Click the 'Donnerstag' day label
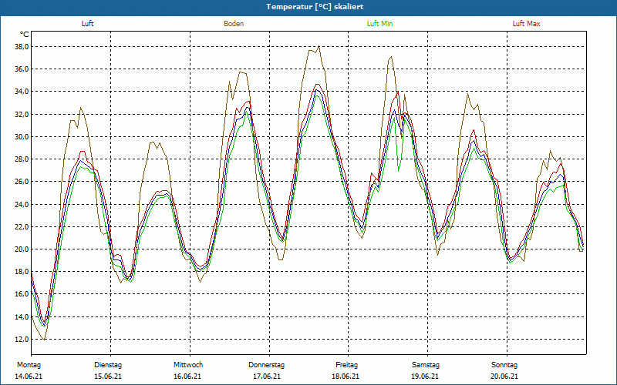The image size is (617, 385). (x=266, y=365)
